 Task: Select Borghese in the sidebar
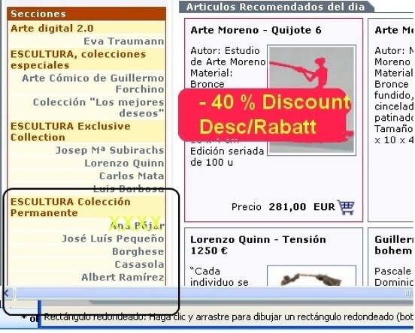[138, 251]
